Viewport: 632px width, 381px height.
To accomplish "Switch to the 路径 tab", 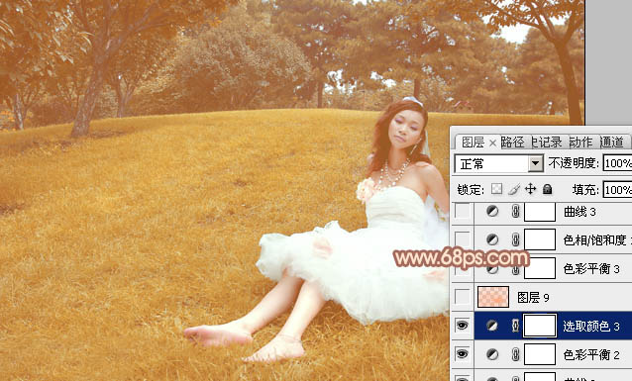I will [513, 143].
